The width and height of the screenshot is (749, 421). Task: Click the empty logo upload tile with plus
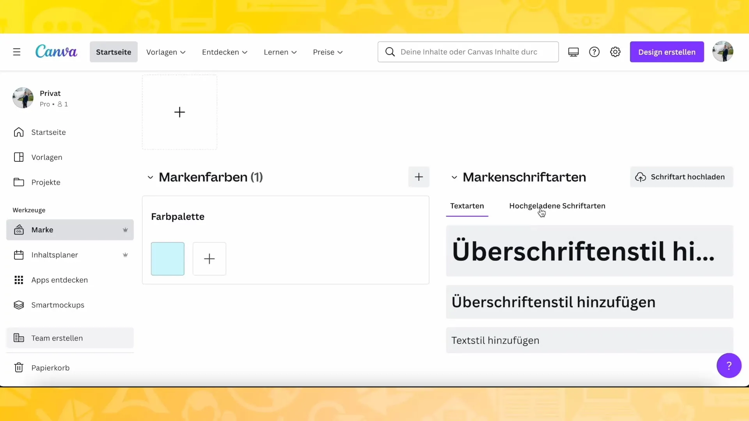[179, 112]
